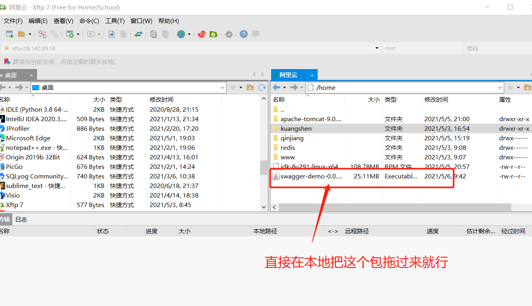532x306 pixels.
Task: Click the Copy toolbar icon
Action: pos(153,34)
